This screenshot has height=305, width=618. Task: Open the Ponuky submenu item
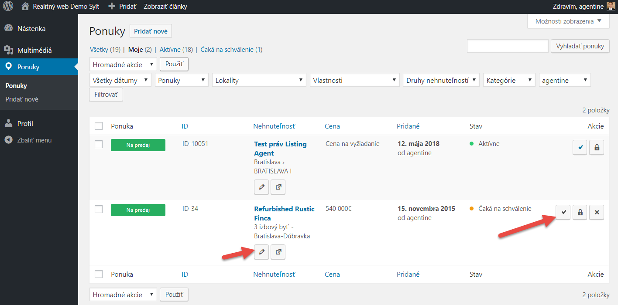tap(16, 86)
